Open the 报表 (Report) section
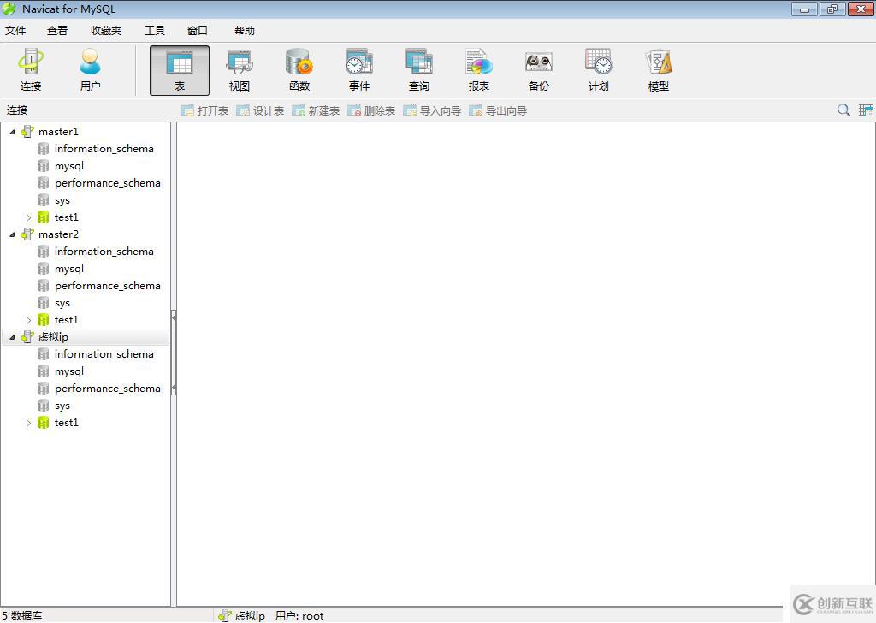Screen dimensions: 876x623 coord(479,70)
